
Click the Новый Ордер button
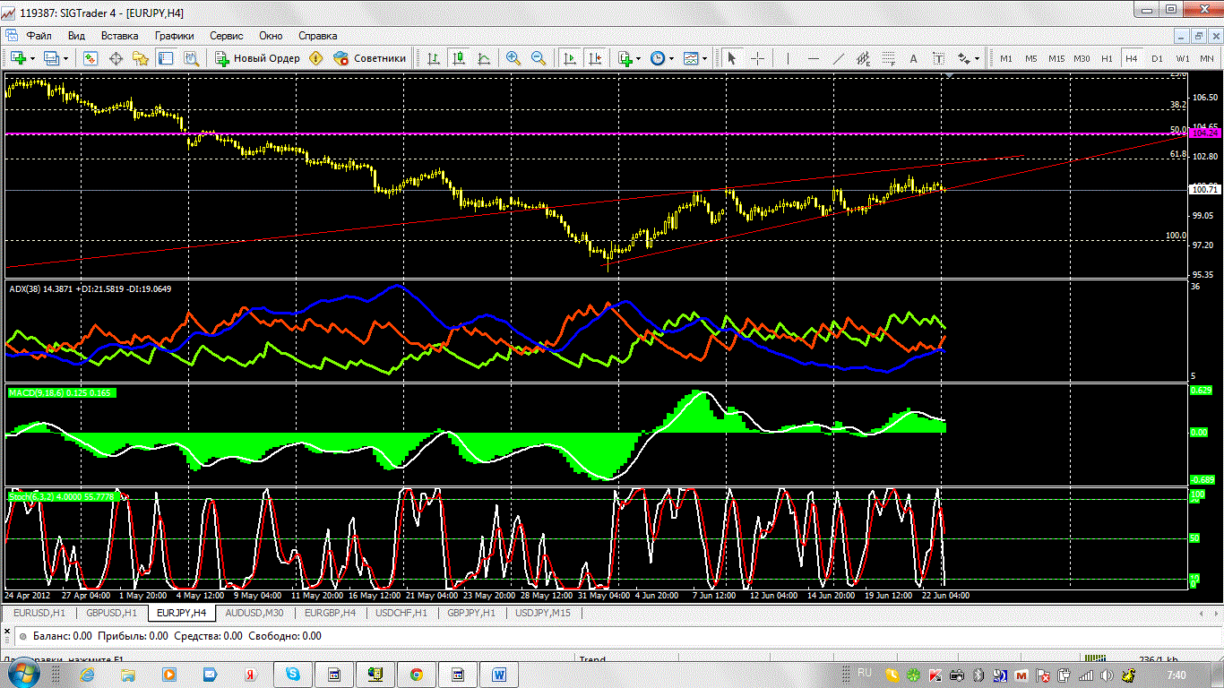point(258,58)
